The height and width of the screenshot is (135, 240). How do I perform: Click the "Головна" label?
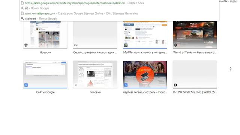pyautogui.click(x=95, y=92)
